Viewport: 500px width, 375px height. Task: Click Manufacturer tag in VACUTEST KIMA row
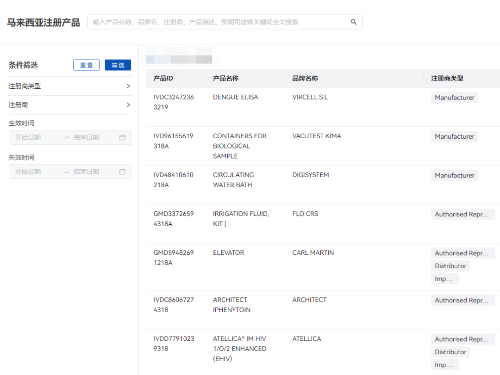pyautogui.click(x=455, y=136)
